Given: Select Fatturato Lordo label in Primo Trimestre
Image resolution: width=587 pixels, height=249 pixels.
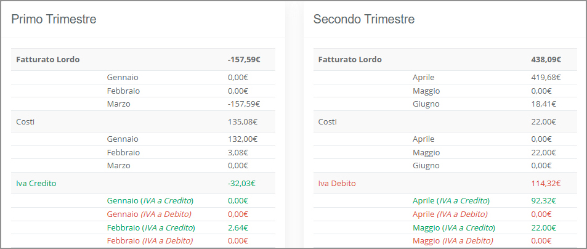Looking at the screenshot, I should coord(48,60).
